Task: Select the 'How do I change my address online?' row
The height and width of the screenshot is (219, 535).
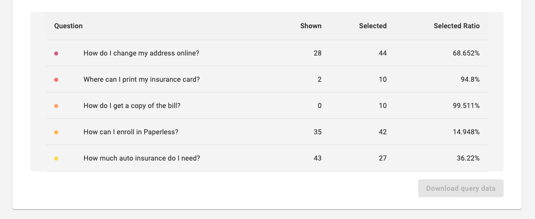Action: point(267,53)
